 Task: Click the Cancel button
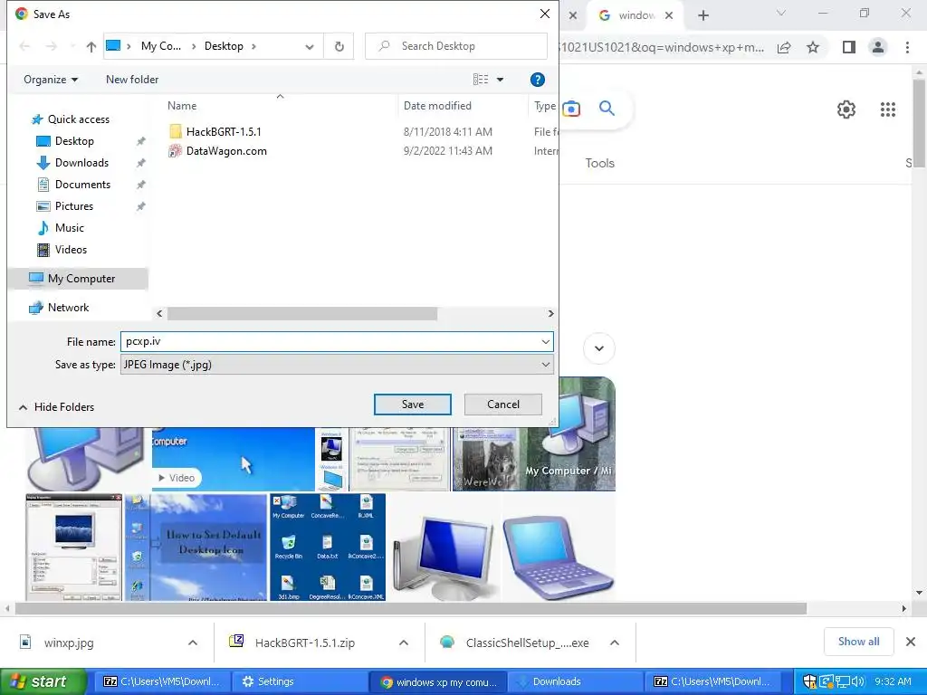[503, 405]
